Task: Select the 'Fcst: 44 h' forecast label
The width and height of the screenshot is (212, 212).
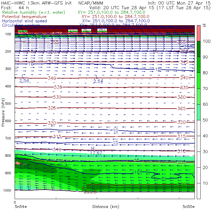Action: coord(15,7)
